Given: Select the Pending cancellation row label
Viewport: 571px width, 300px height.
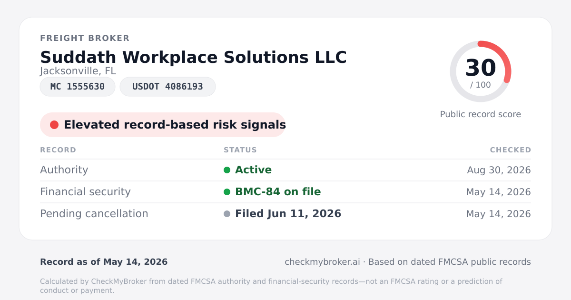Looking at the screenshot, I should [x=94, y=214].
